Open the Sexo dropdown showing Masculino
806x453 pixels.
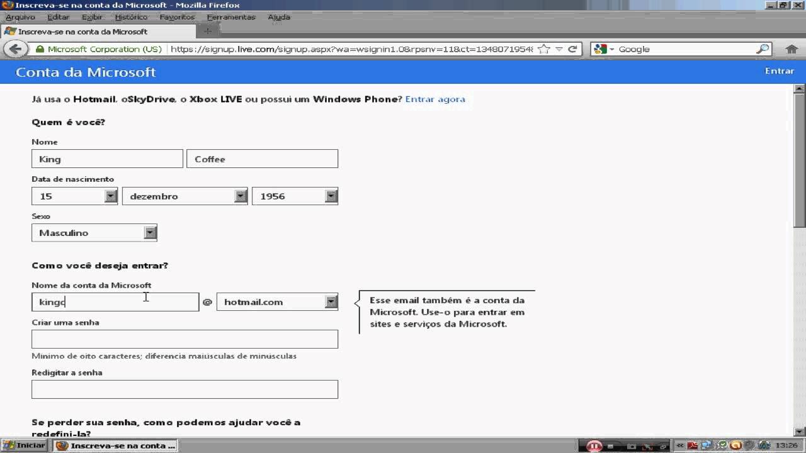94,233
